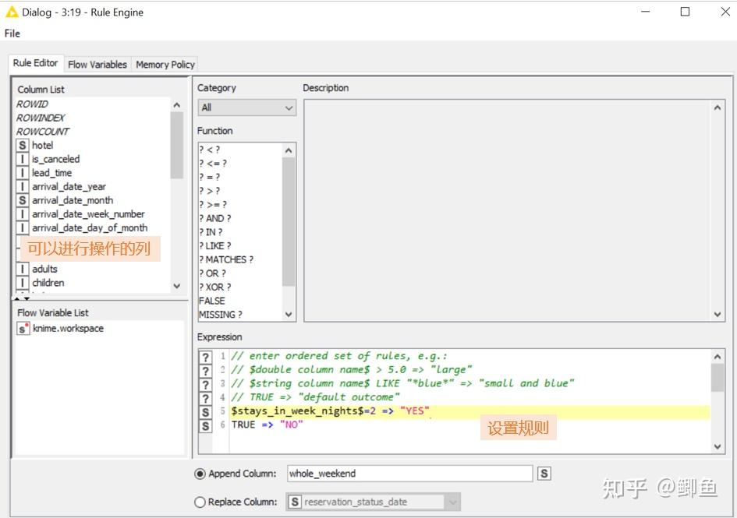Click the S outcome icon on expression line 5
This screenshot has height=518, width=737.
pos(205,412)
